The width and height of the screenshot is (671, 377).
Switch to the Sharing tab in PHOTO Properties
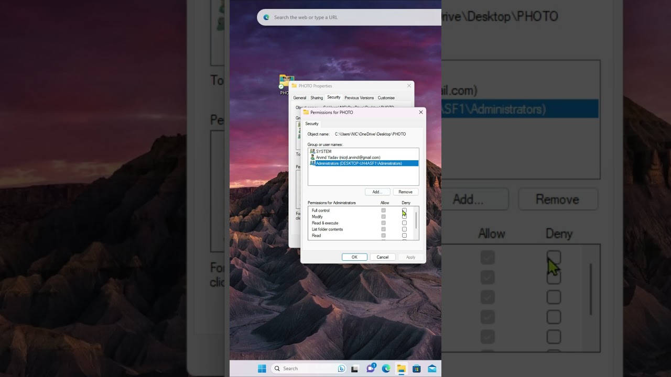(317, 98)
